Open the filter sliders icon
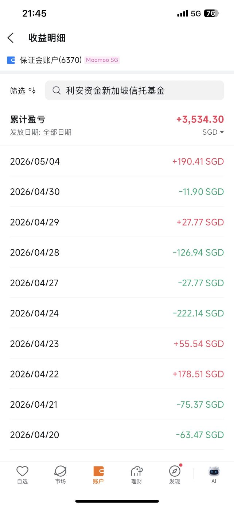The image size is (234, 507). point(32,91)
